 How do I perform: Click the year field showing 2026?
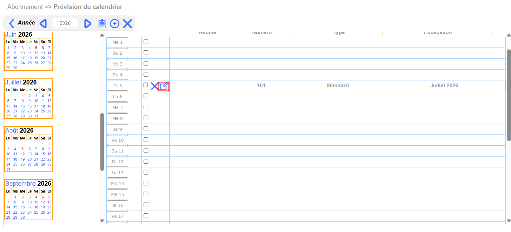pyautogui.click(x=65, y=23)
